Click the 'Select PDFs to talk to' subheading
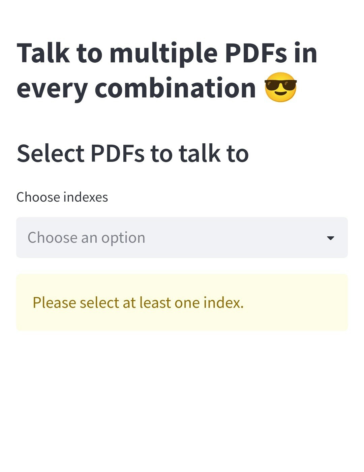 click(133, 153)
